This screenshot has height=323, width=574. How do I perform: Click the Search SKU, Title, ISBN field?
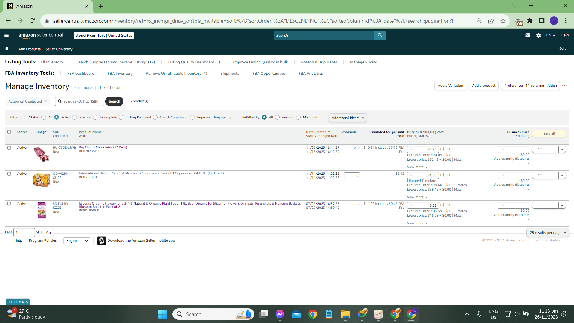click(80, 101)
